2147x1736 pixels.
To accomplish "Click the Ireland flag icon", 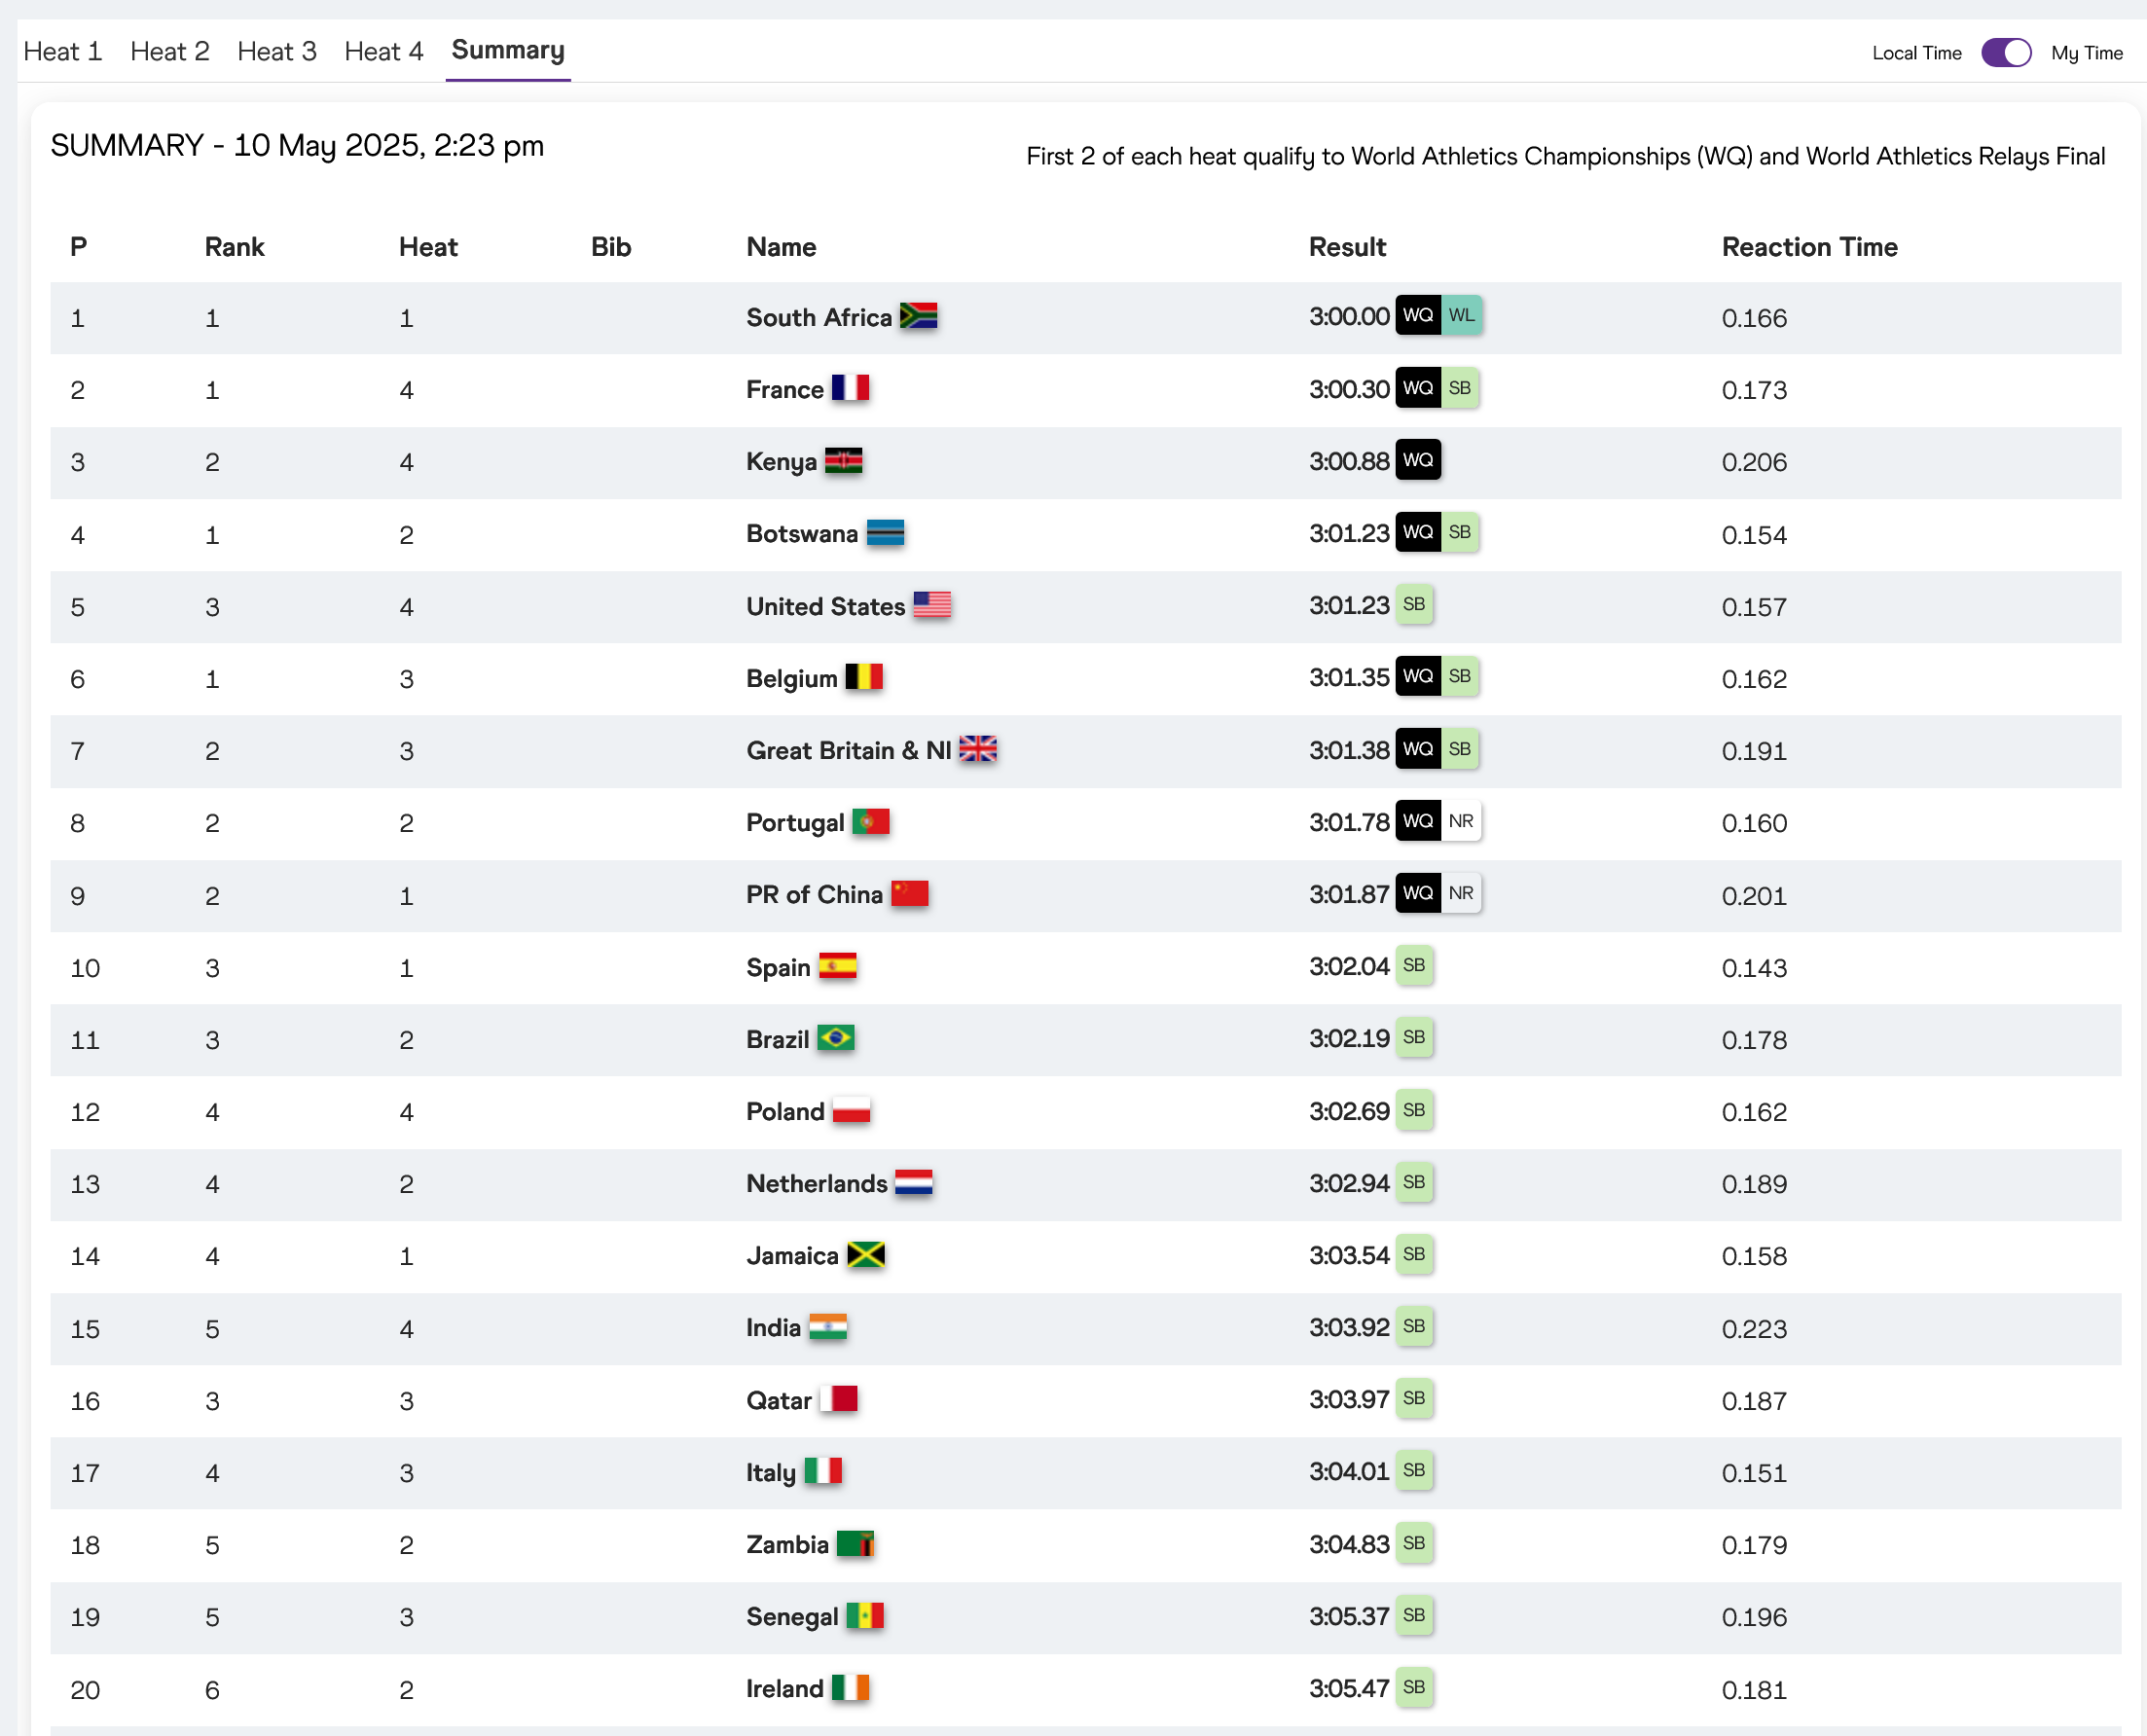I will click(x=850, y=1688).
